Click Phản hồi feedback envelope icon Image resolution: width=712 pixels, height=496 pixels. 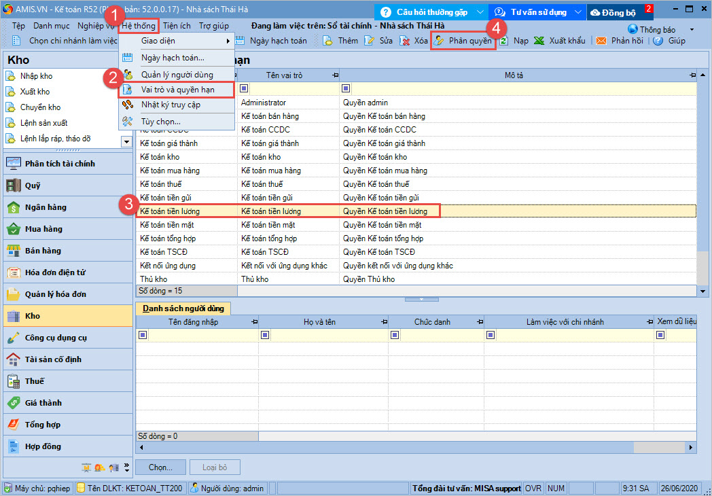(x=601, y=41)
